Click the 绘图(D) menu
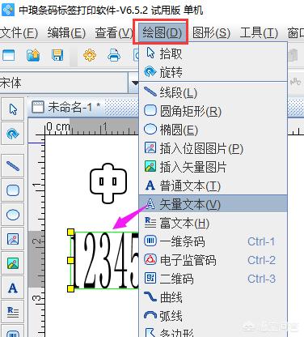The width and height of the screenshot is (304, 337). click(x=163, y=33)
